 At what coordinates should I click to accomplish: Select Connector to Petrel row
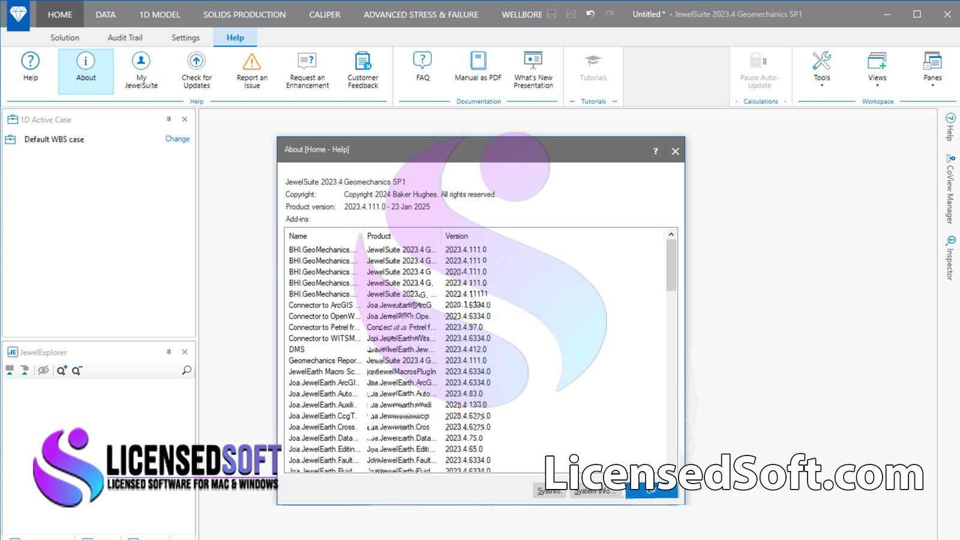pyautogui.click(x=475, y=327)
